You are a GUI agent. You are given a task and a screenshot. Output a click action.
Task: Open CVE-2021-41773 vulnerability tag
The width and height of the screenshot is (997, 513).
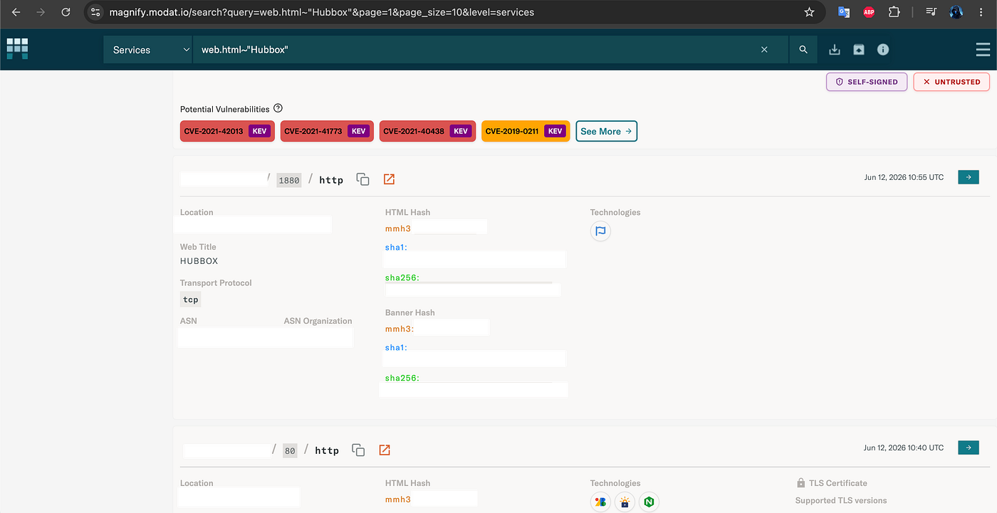(x=327, y=131)
